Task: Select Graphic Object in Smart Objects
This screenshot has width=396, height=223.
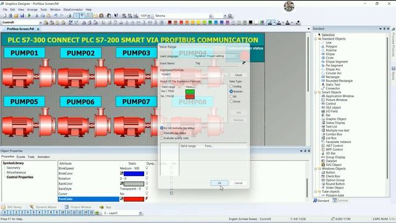Action: [335, 119]
